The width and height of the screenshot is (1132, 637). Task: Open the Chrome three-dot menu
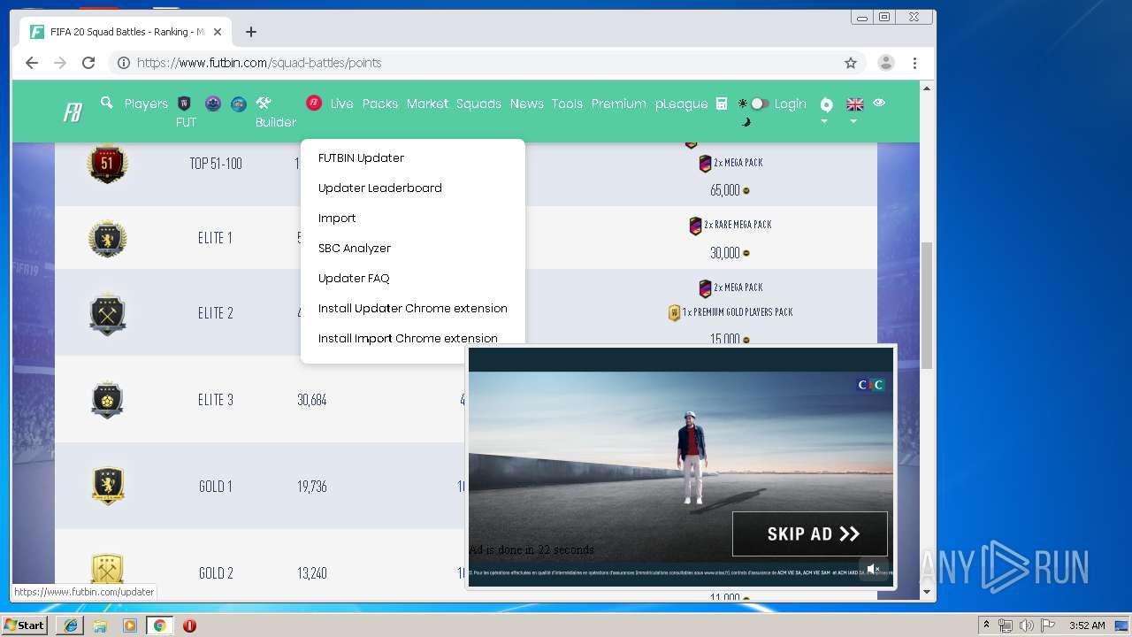(x=915, y=63)
